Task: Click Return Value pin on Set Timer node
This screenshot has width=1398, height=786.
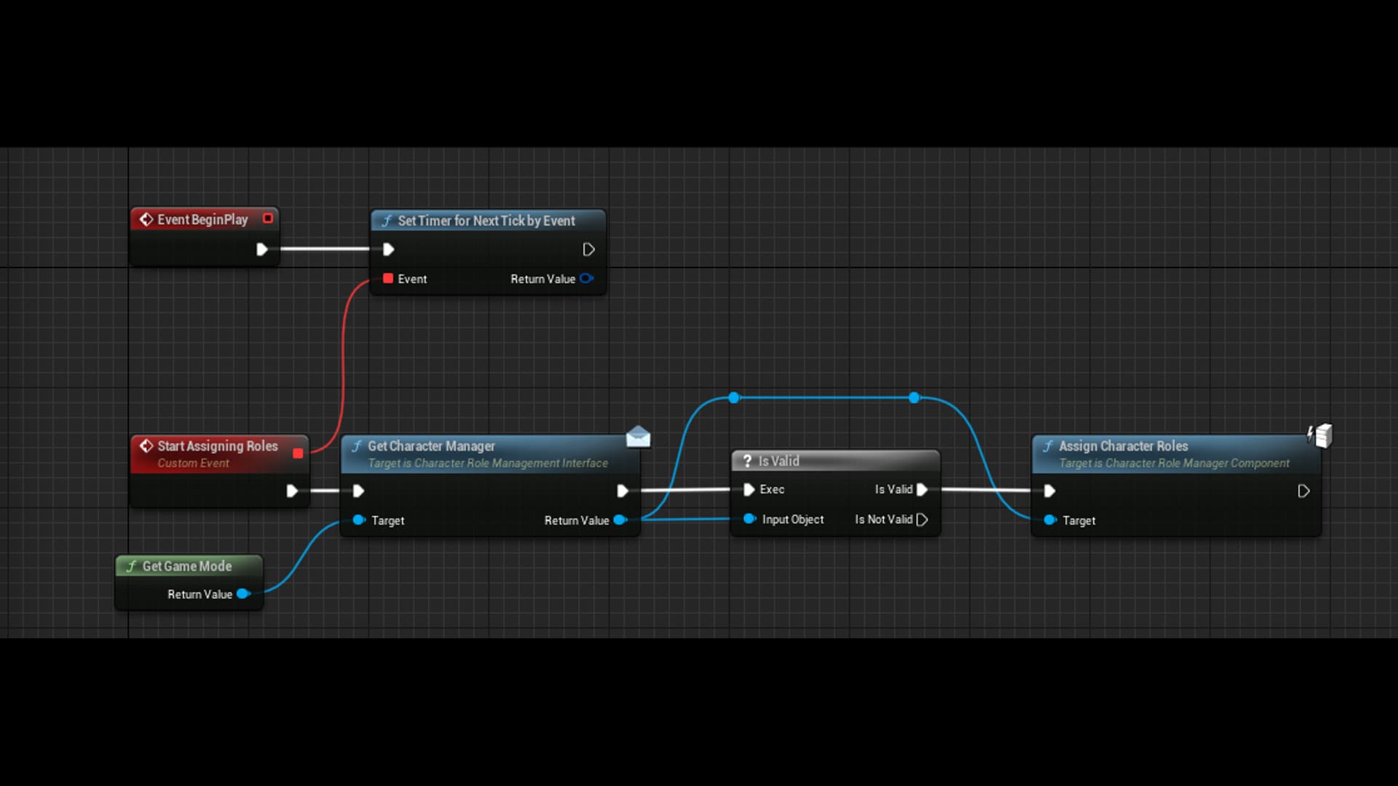Action: (x=588, y=279)
